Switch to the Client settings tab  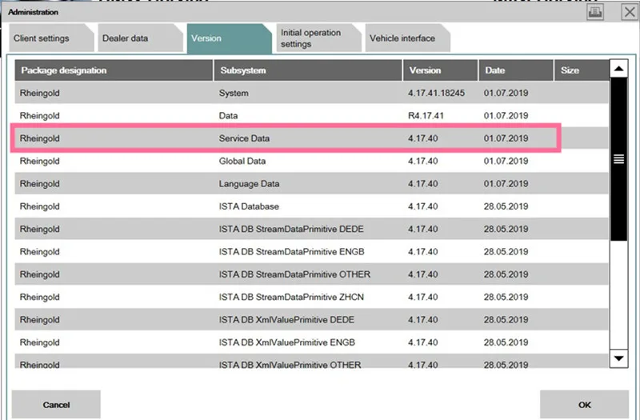click(x=51, y=38)
